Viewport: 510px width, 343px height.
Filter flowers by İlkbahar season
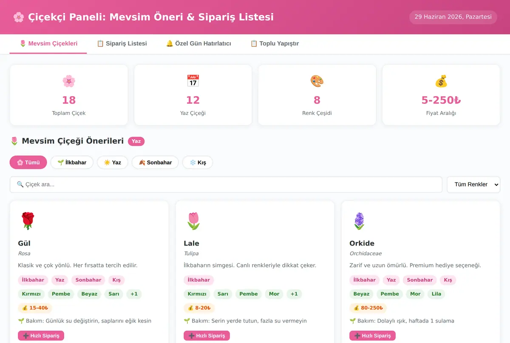tap(72, 162)
